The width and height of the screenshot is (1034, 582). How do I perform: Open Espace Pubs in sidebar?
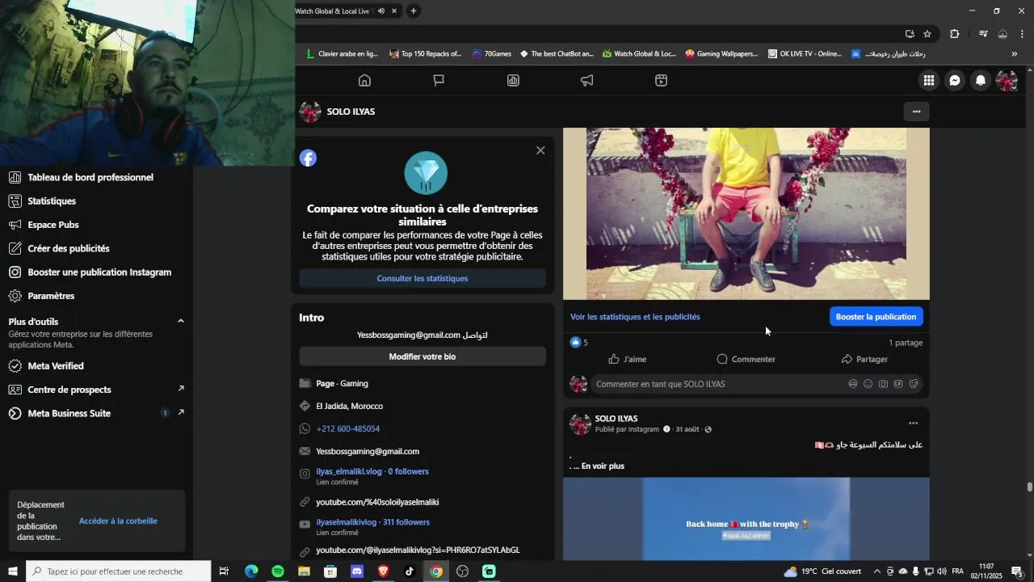click(x=53, y=225)
